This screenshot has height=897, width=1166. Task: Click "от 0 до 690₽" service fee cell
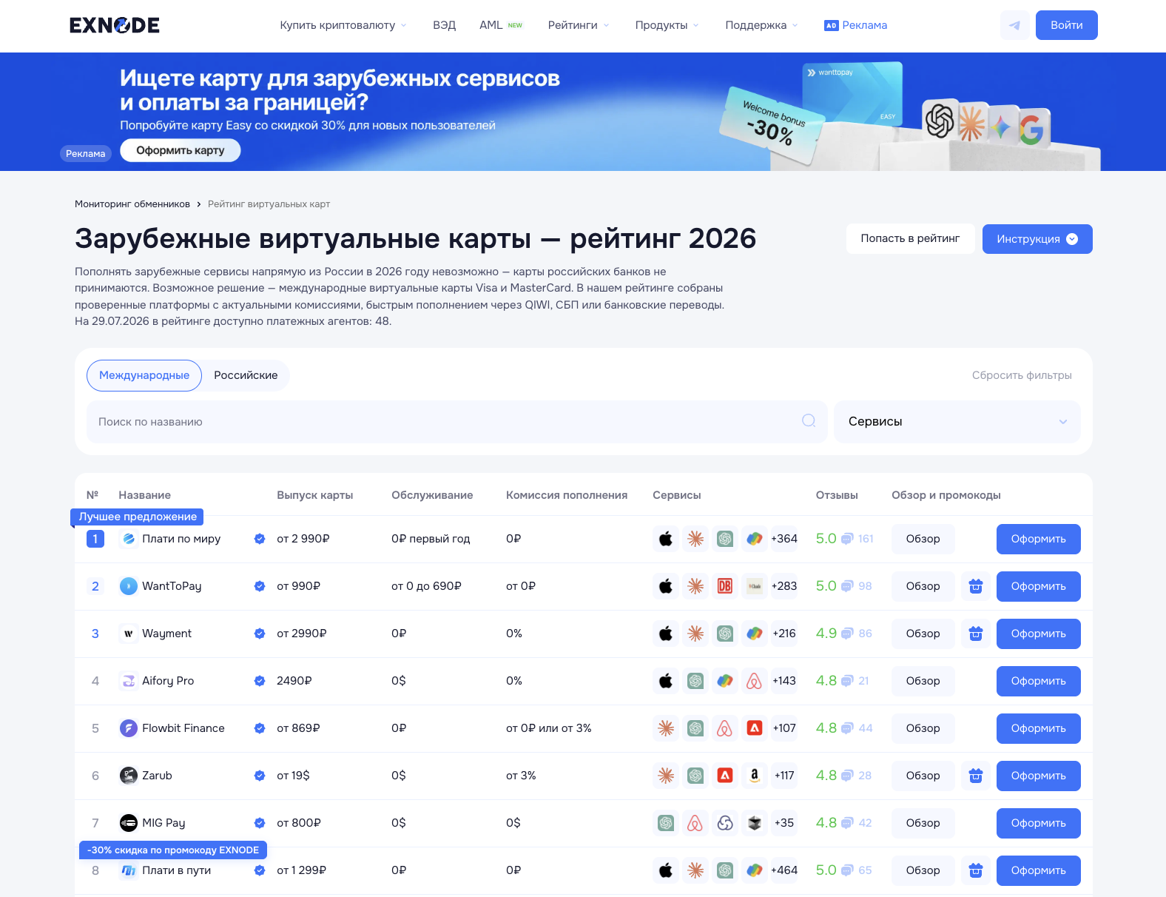point(426,586)
